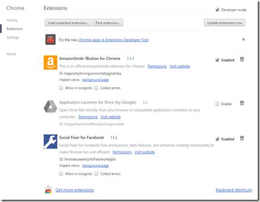View Social Fixer Permissions link
The height and width of the screenshot is (202, 260).
point(122,152)
